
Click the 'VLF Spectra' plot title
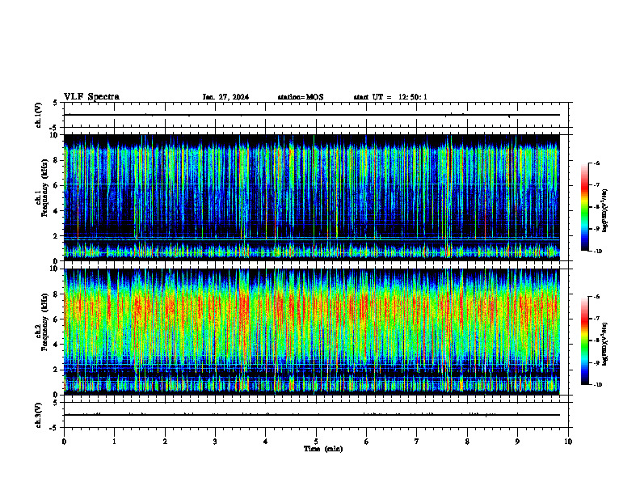(x=91, y=97)
